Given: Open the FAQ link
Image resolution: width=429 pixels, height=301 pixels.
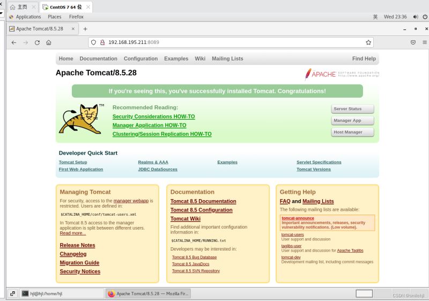Looking at the screenshot, I should pyautogui.click(x=285, y=201).
